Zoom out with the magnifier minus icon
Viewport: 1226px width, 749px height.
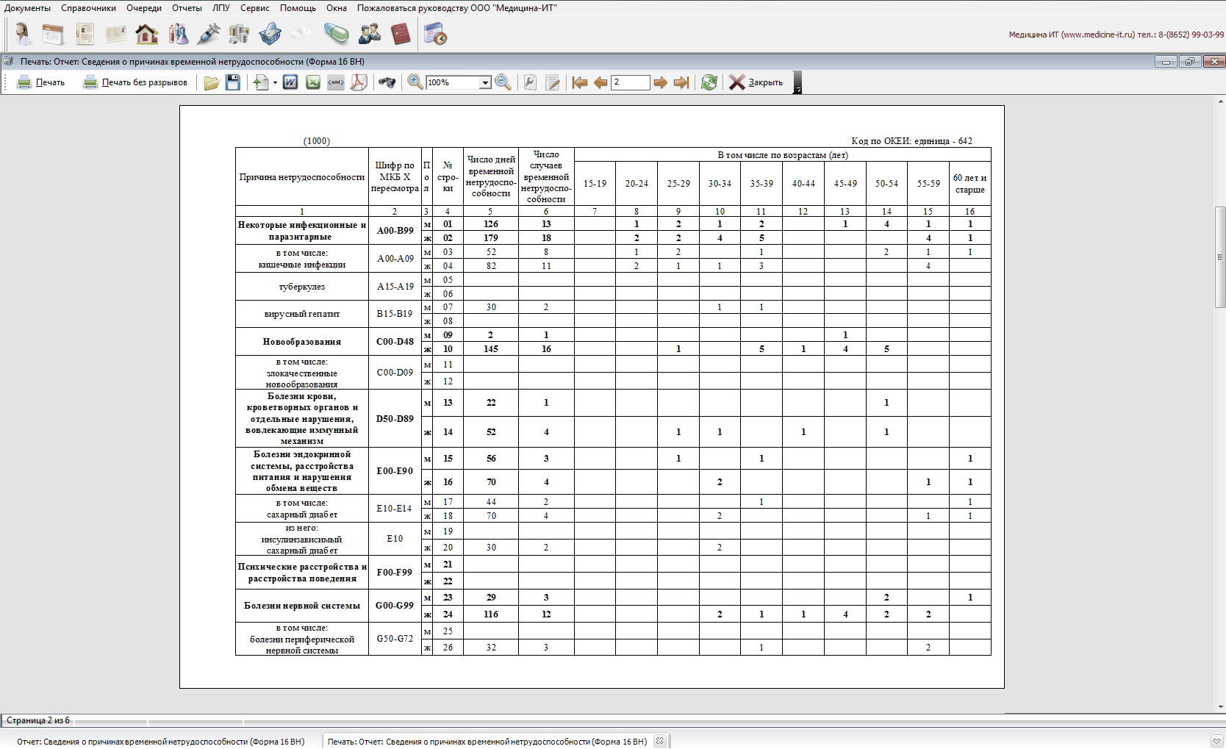coord(503,82)
